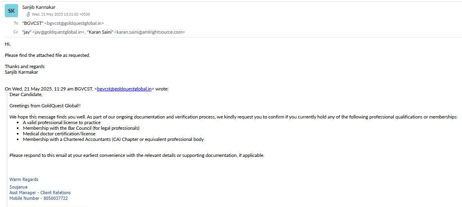462x207 pixels.
Task: Click the Chartered Accountants membership bullet
Action: (x=113, y=139)
